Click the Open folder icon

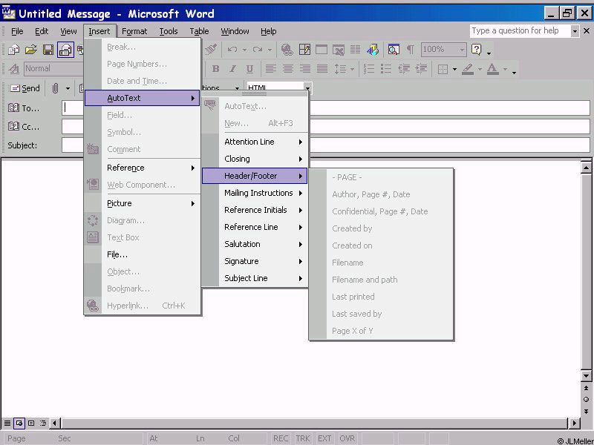[31, 50]
